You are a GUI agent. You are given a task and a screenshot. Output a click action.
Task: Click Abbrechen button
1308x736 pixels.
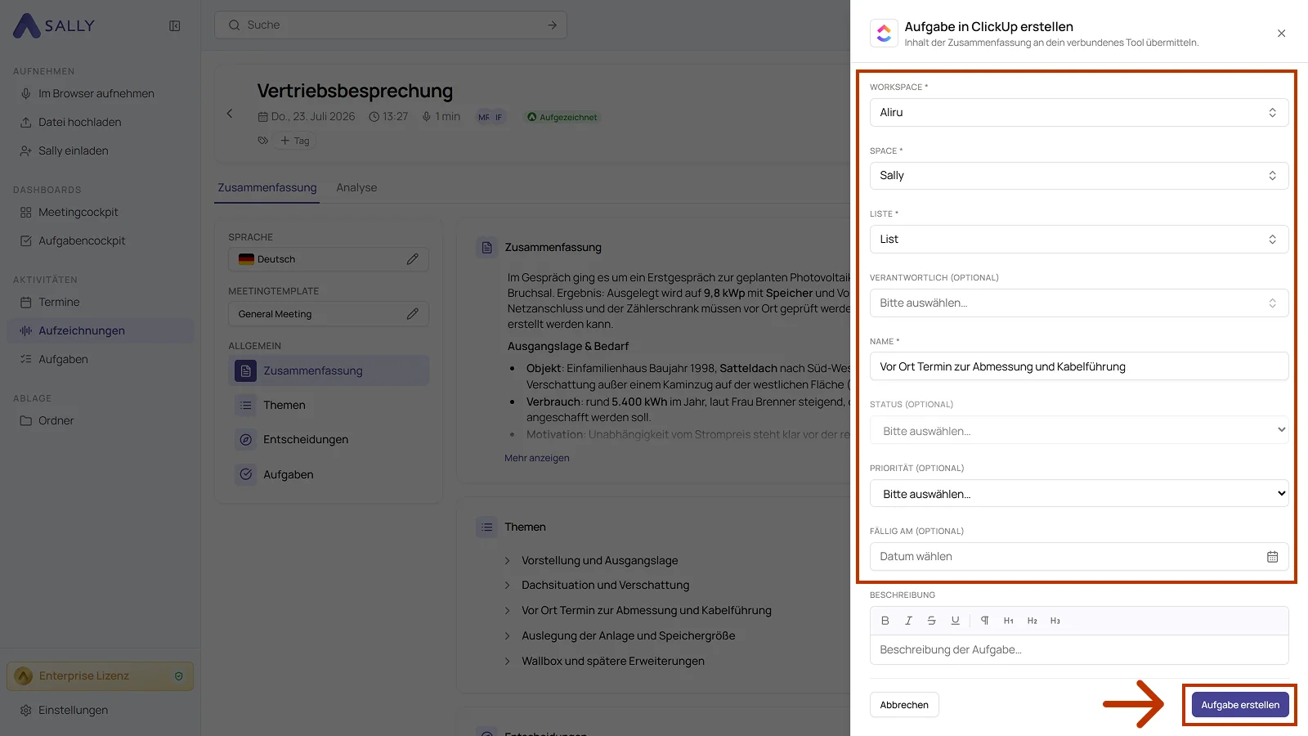pos(904,705)
